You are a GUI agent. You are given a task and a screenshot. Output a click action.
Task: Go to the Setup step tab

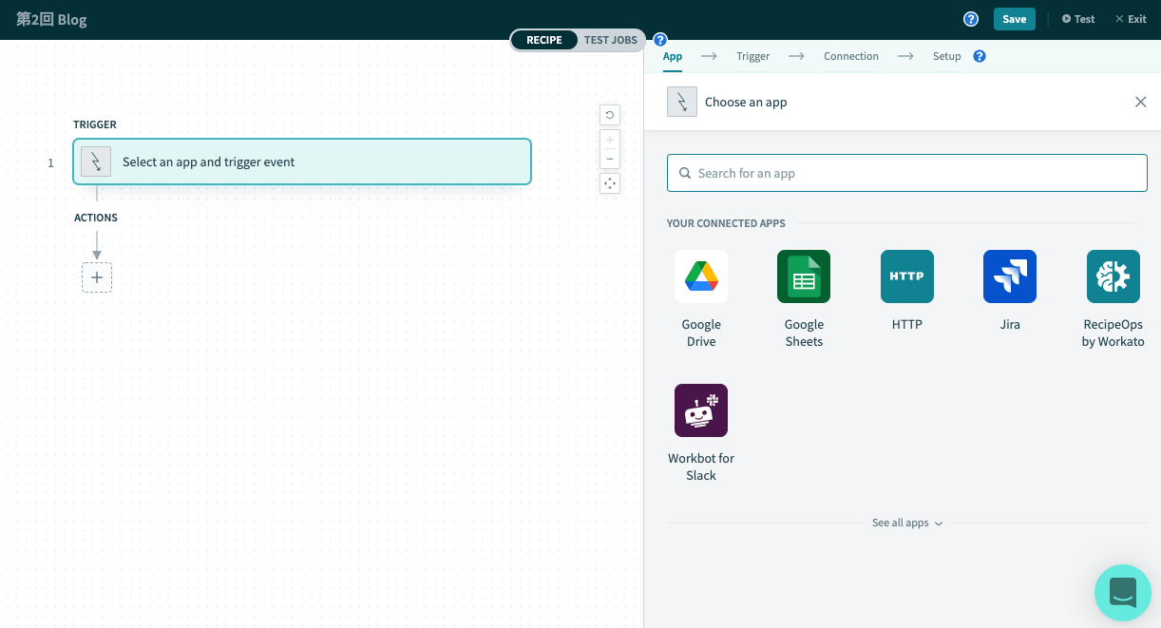pyautogui.click(x=946, y=56)
